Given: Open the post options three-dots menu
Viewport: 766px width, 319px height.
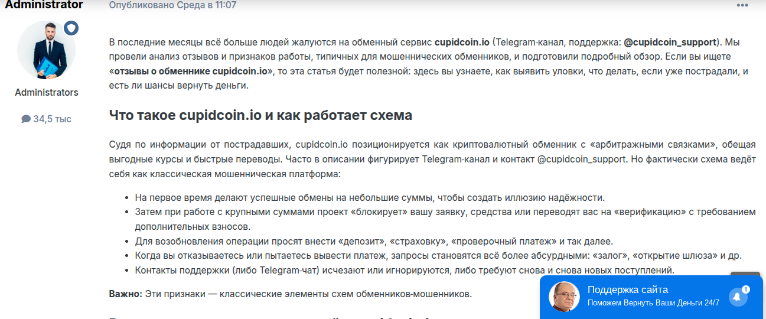Looking at the screenshot, I should [x=742, y=6].
